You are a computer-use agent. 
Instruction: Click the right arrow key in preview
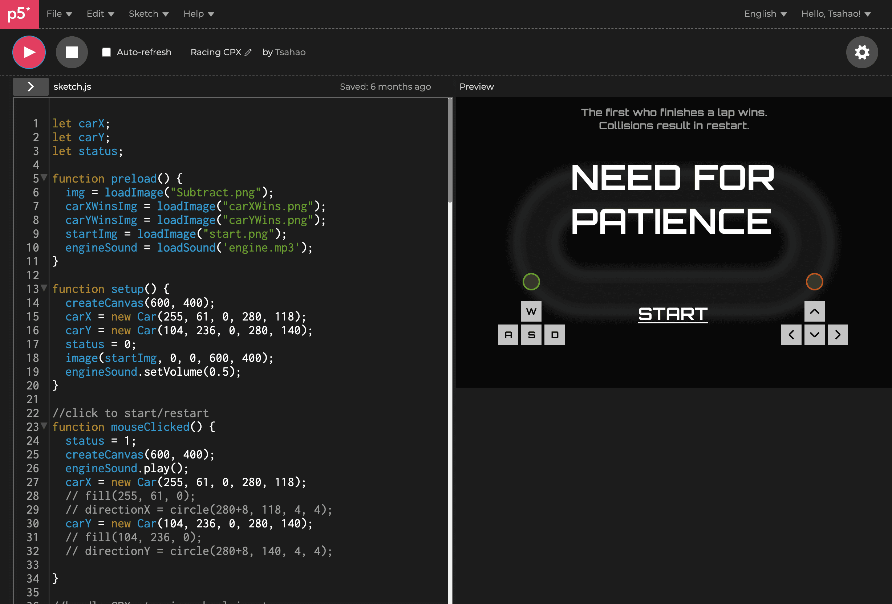click(838, 335)
